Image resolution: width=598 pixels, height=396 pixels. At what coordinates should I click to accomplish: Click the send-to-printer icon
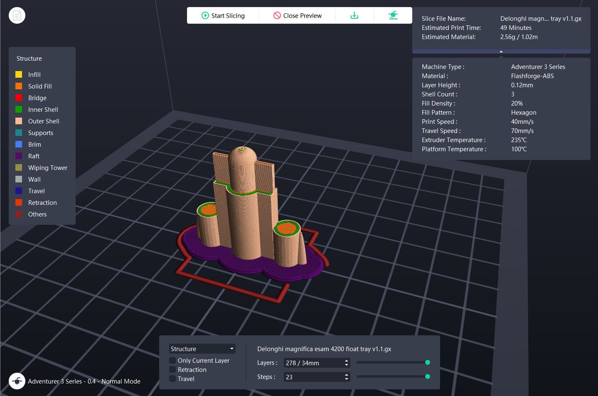pos(393,15)
